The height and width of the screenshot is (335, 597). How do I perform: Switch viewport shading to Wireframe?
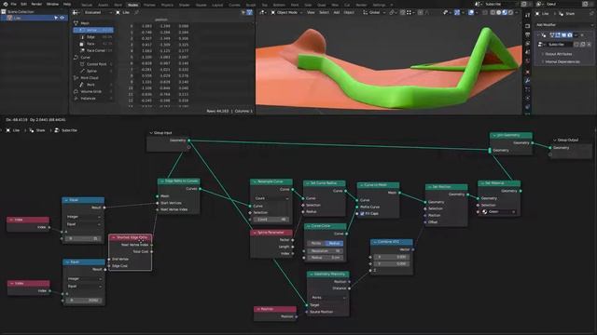[493, 12]
